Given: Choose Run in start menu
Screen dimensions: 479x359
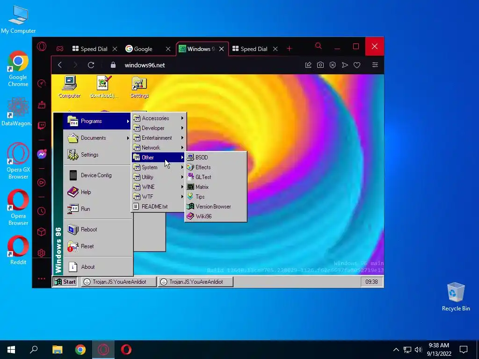Looking at the screenshot, I should point(97,209).
